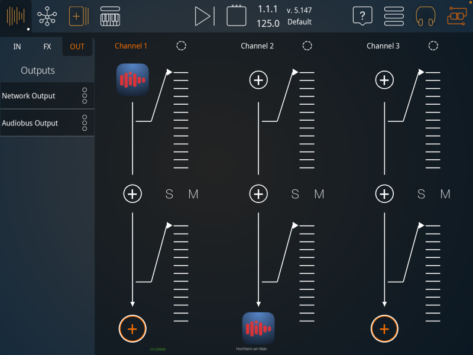The image size is (473, 355).
Task: Add an input source to Channel 2
Action: click(x=258, y=80)
